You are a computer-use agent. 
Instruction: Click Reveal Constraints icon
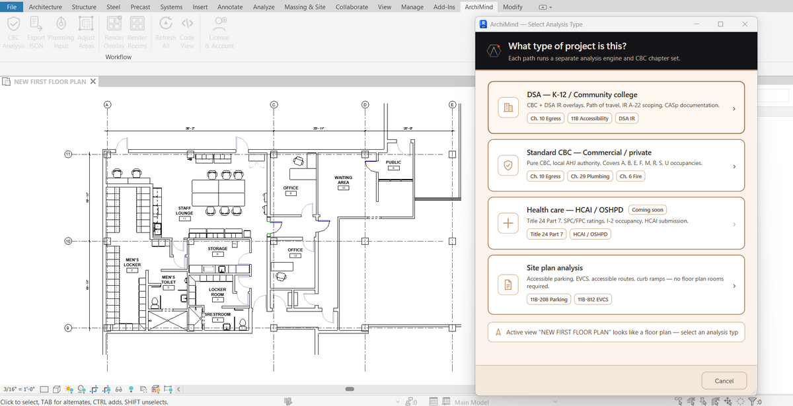pos(169,389)
